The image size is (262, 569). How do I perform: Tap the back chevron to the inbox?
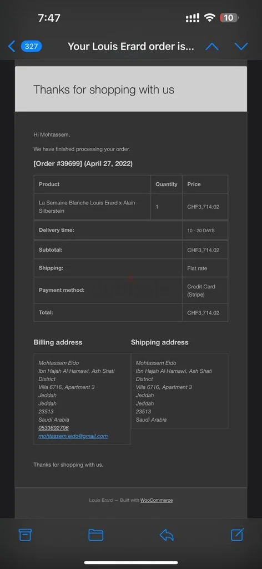(x=12, y=47)
